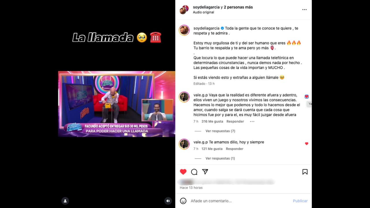Screen dimensions: 370x208
Task: Expand 'Ver respuestas (7)'
Action: [220, 131]
